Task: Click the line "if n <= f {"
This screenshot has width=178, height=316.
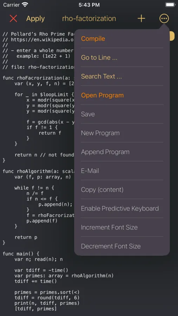Action: tap(42, 199)
